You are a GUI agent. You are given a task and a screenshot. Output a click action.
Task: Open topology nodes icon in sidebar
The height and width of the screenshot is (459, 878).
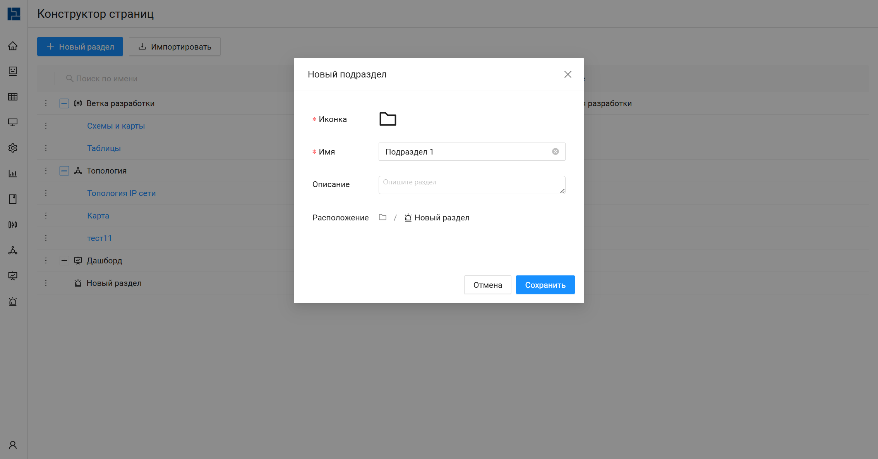[x=13, y=250]
